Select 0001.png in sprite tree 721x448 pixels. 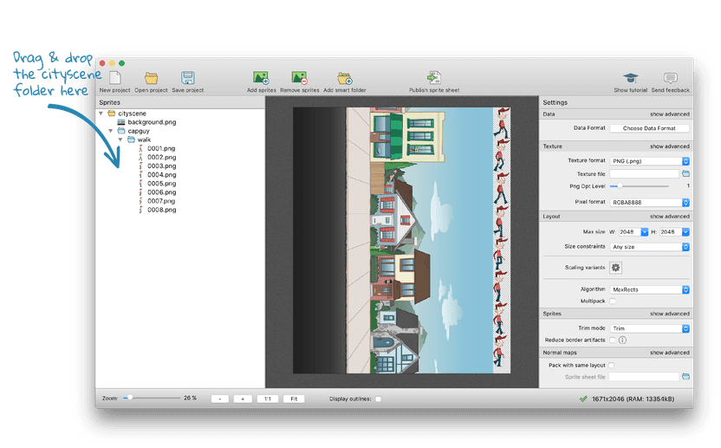click(161, 148)
